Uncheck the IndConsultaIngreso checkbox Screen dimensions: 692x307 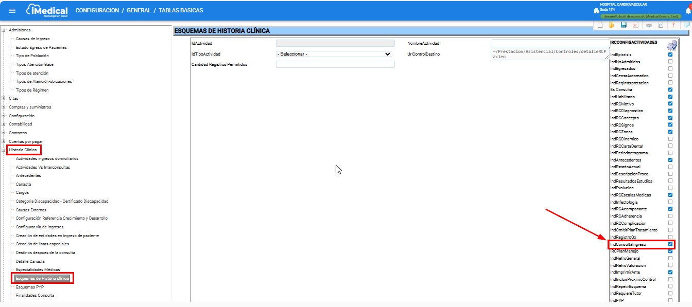[x=670, y=244]
